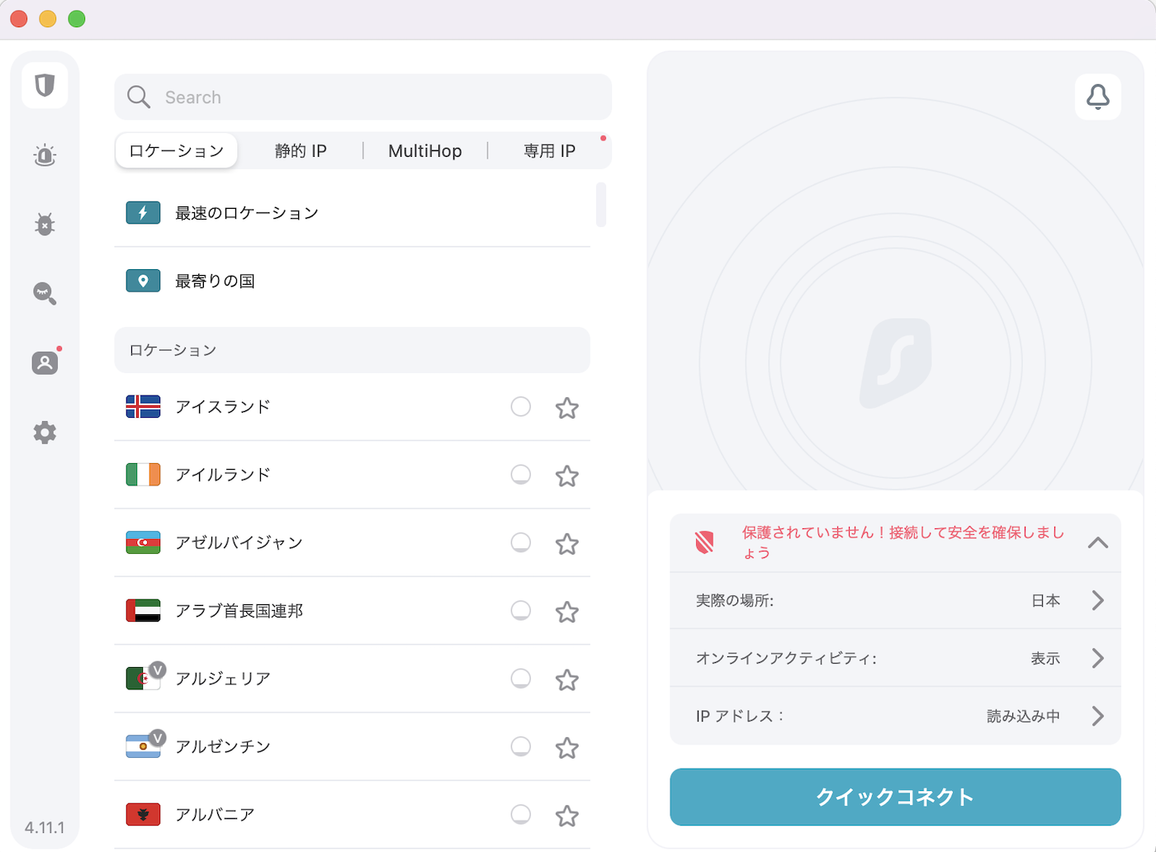Image resolution: width=1156 pixels, height=852 pixels.
Task: Click the version number 4.11.1
Action: [x=45, y=827]
